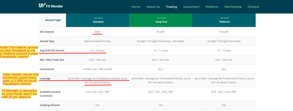Select the Account Standard column header

click(98, 20)
